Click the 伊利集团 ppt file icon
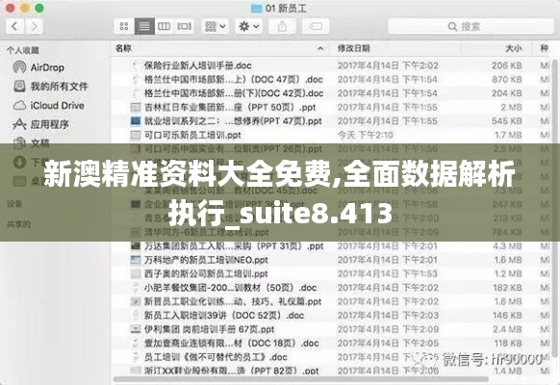Screen dimensions: 560x385 click(x=136, y=329)
